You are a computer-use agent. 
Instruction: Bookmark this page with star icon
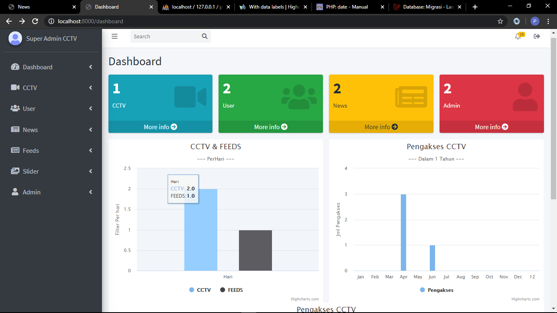[x=500, y=21]
